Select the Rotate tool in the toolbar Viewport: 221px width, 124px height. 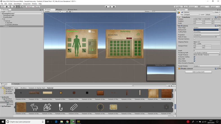[x=10, y=7]
